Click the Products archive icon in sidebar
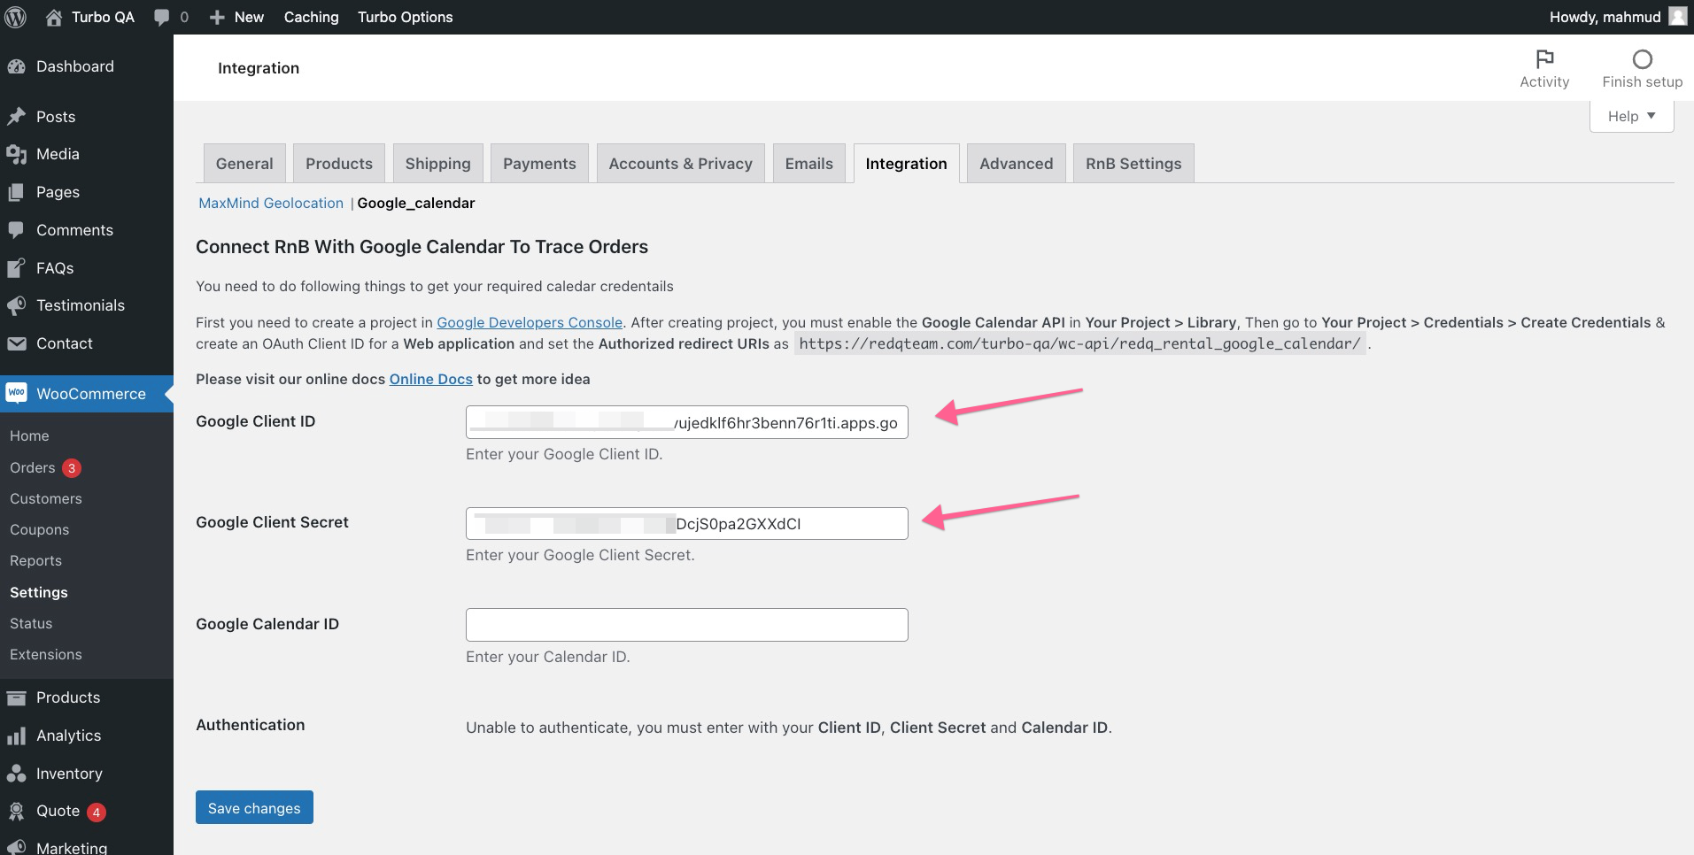 point(16,697)
